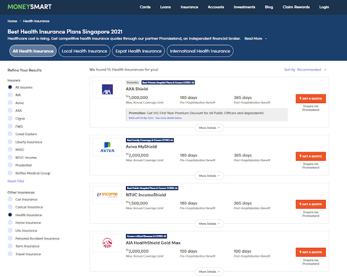Viewport: 347px width, 277px height.
Task: Expand More Details for AIA HealthShield
Action: coord(209,272)
